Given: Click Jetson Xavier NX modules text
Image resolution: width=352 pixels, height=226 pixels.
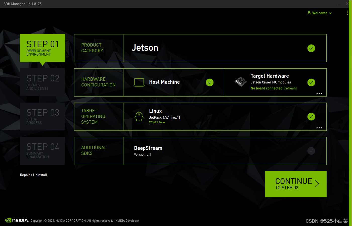Looking at the screenshot, I should (271, 82).
